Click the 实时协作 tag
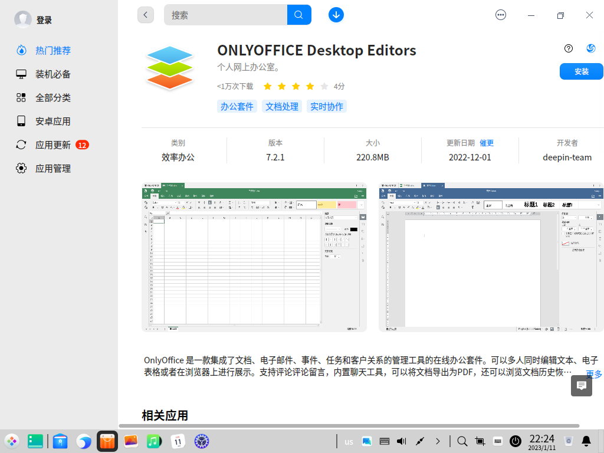604x453 pixels. (x=327, y=106)
